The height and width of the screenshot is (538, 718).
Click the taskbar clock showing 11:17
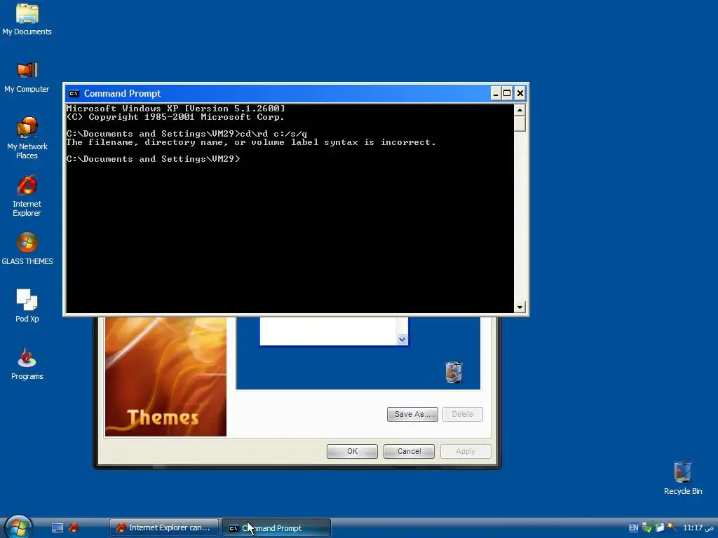699,528
